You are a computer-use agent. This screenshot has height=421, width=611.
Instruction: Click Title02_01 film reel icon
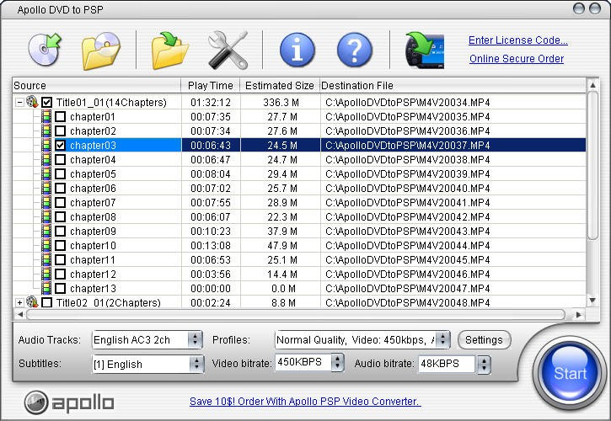click(32, 301)
